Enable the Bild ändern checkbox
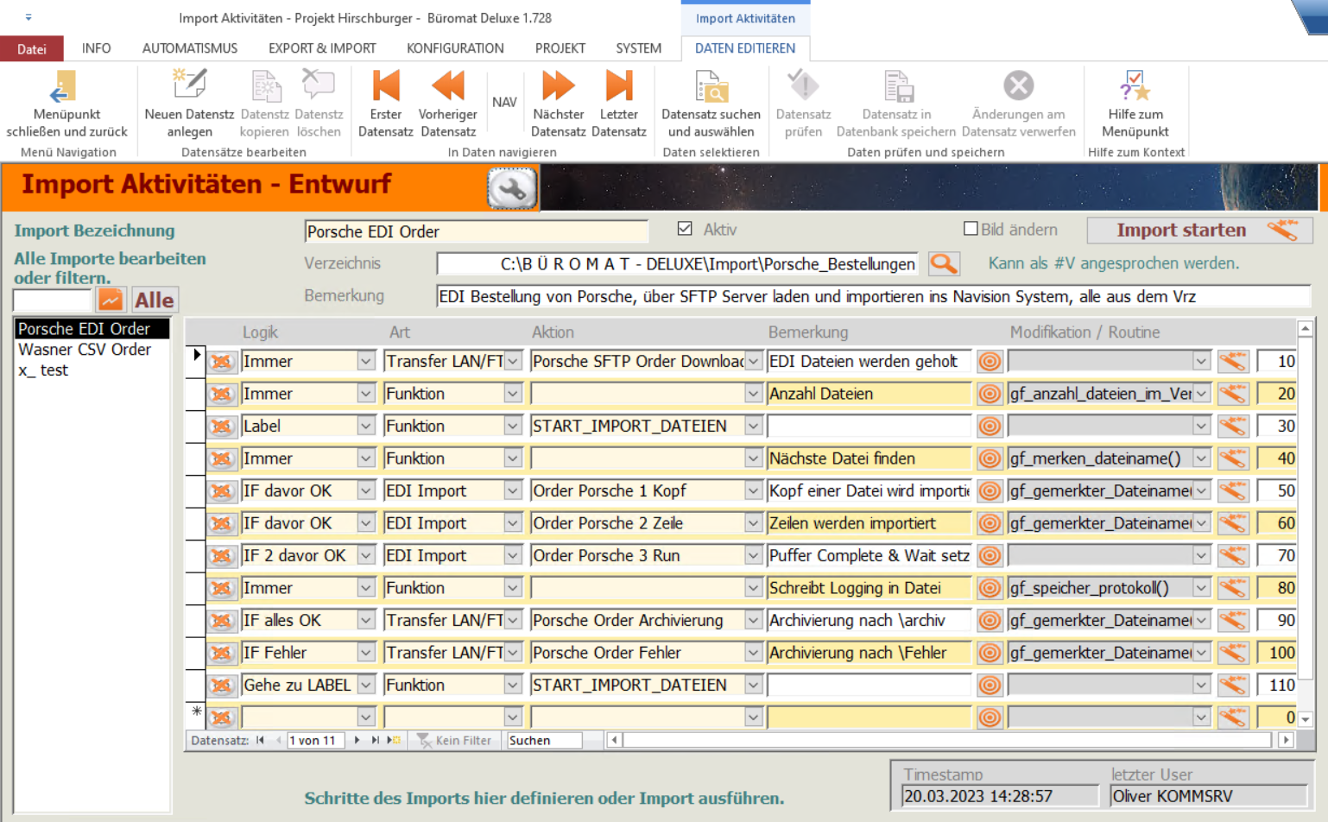 971,229
